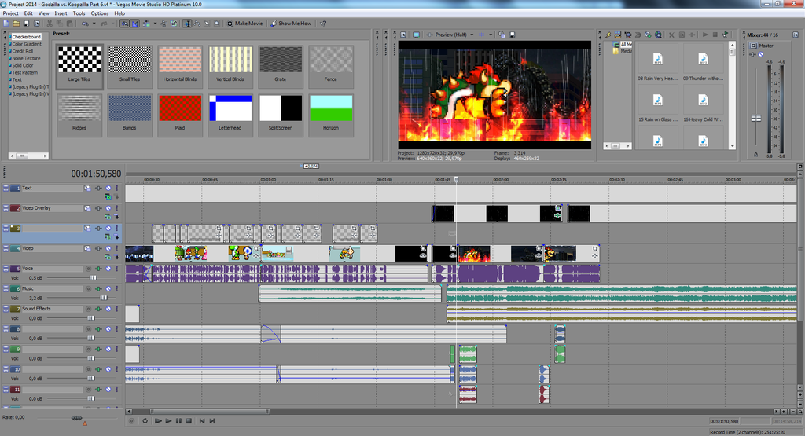Select the All Media bin folder
The width and height of the screenshot is (805, 436).
623,45
